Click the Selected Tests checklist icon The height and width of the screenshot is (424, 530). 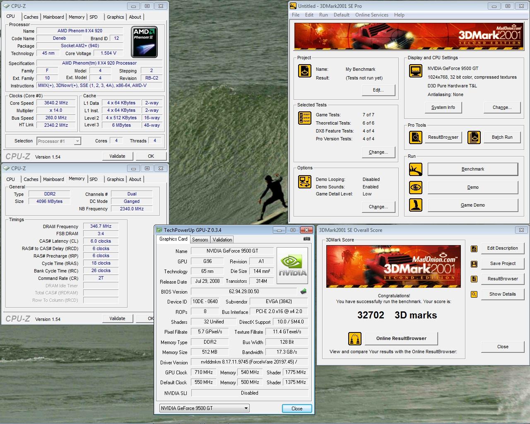(305, 118)
